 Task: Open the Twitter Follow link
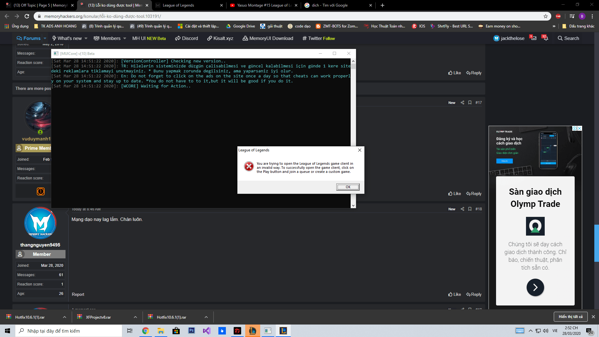click(319, 38)
